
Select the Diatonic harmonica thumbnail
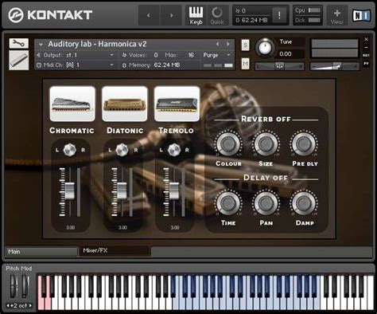tap(125, 104)
